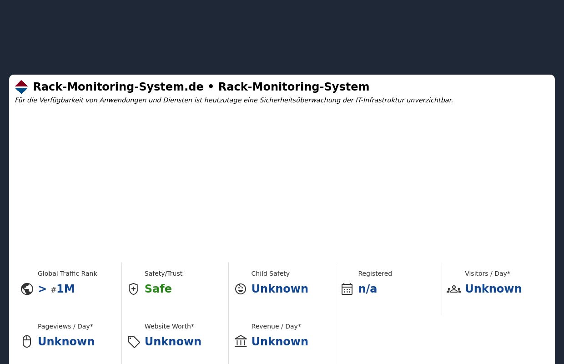Open the Rack-Monitoring-System.de title link
Screen dimensions: 564x364
click(x=118, y=87)
